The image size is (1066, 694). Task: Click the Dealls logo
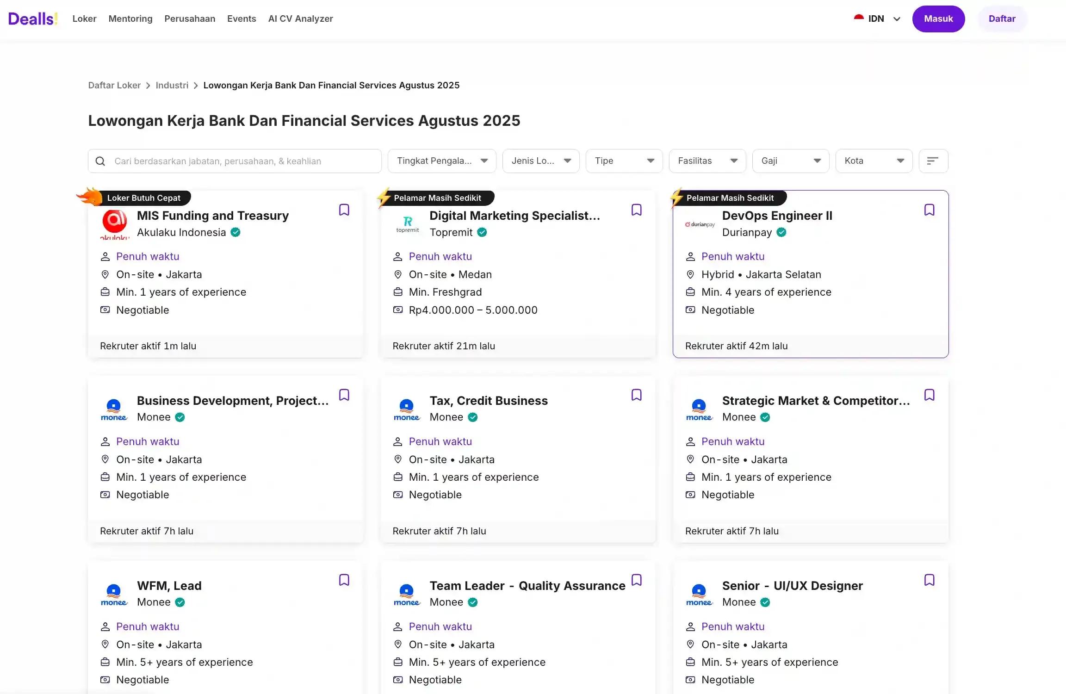[x=33, y=19]
